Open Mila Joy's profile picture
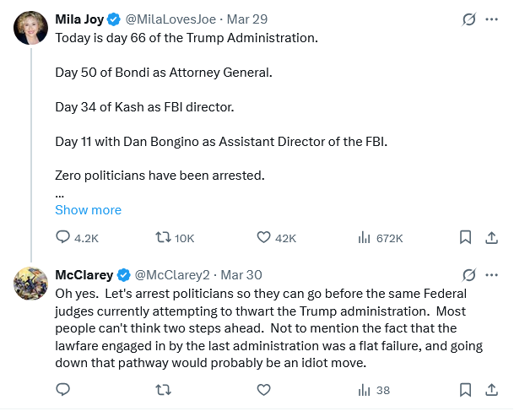 [30, 28]
